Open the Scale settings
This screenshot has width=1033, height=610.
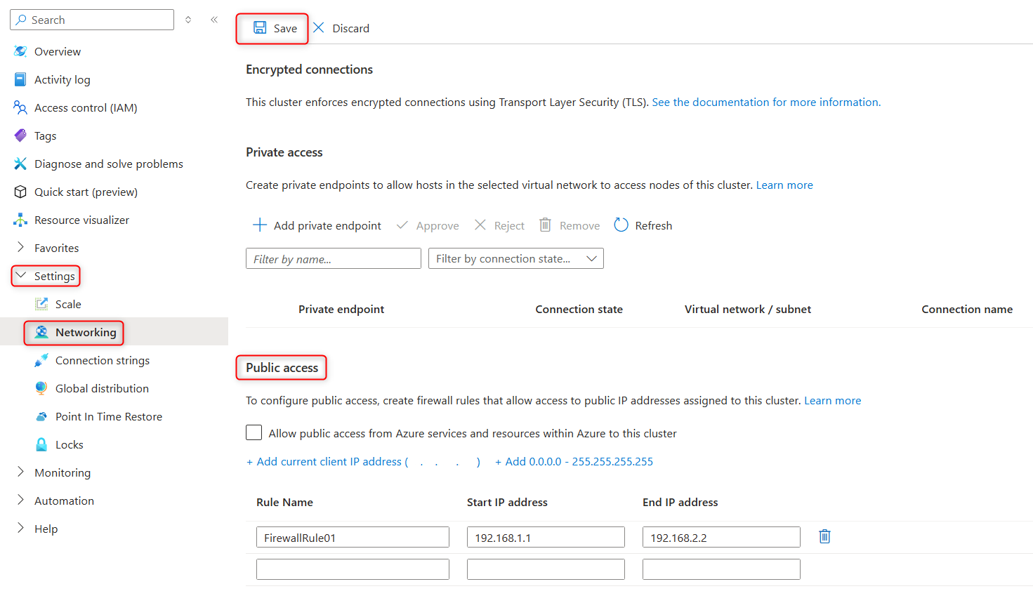[67, 303]
